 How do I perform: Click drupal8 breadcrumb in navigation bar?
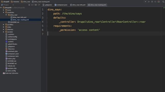pos(5,2)
